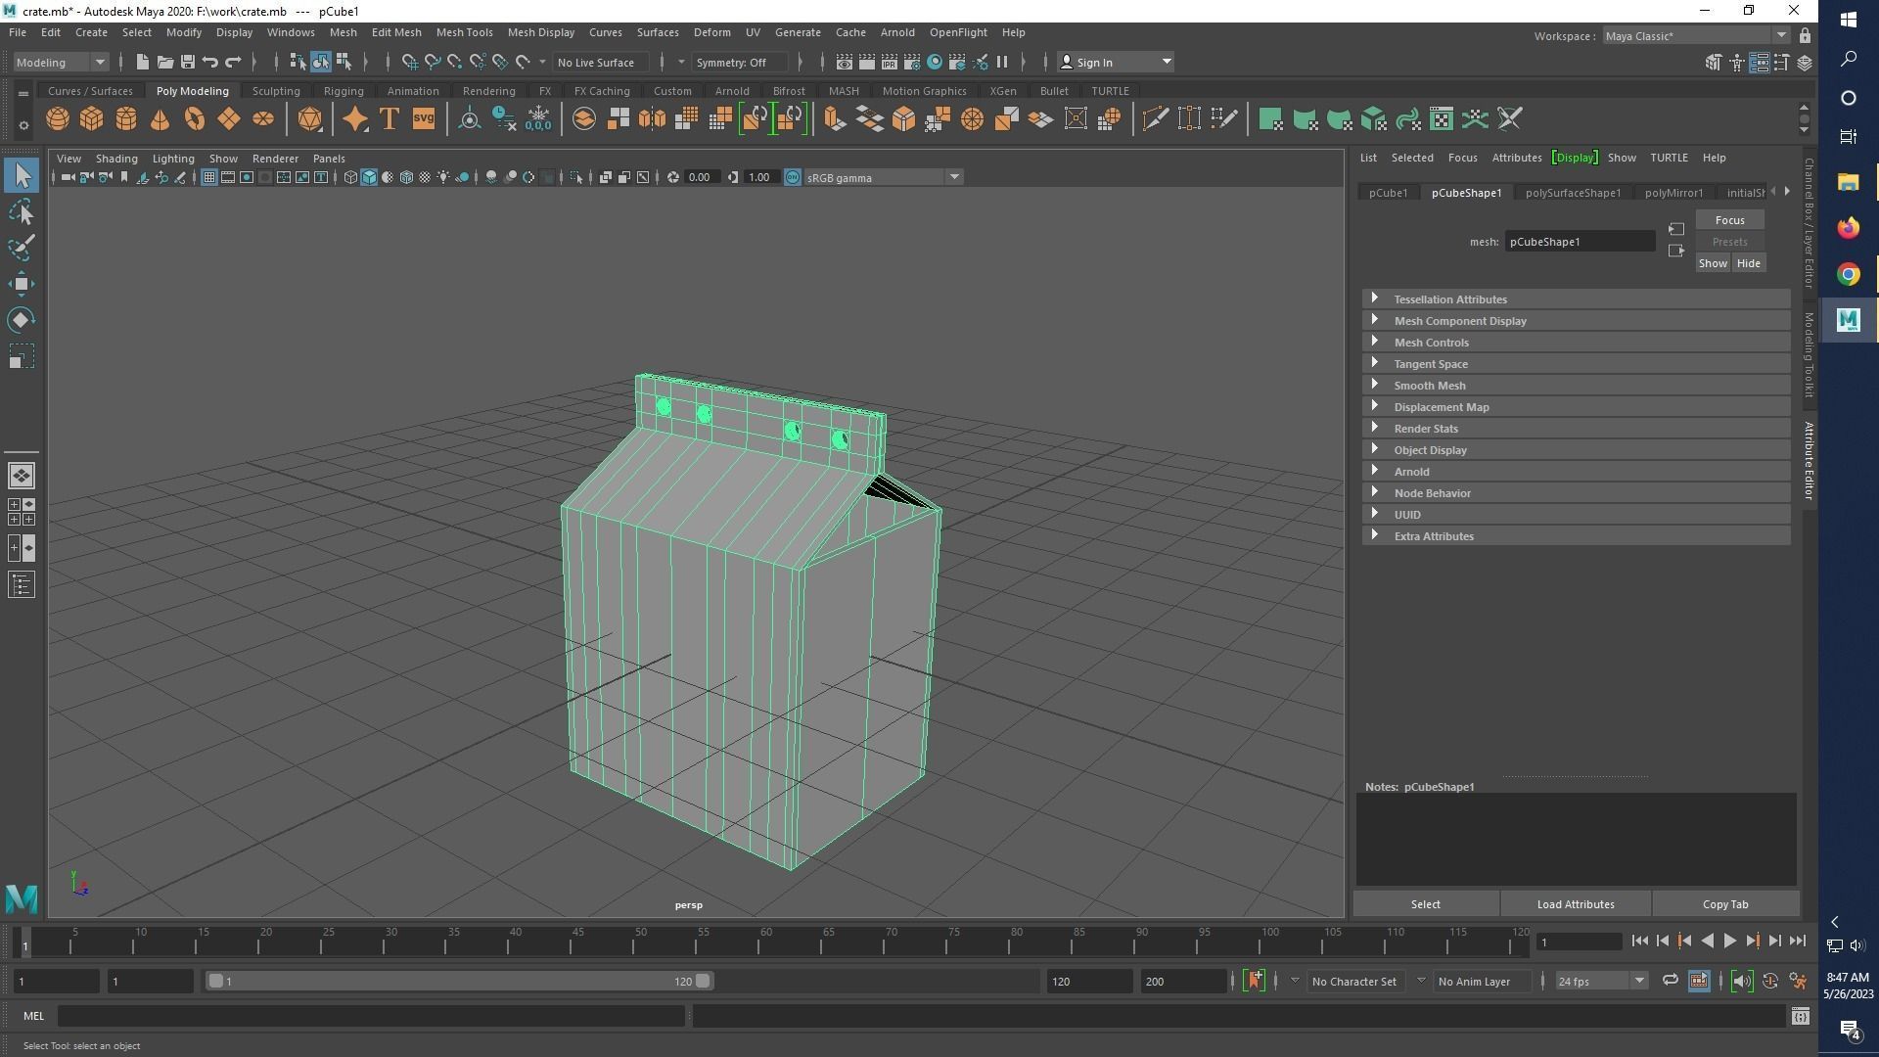This screenshot has height=1057, width=1879.
Task: Click the SVG tool shelf icon
Action: (x=423, y=119)
